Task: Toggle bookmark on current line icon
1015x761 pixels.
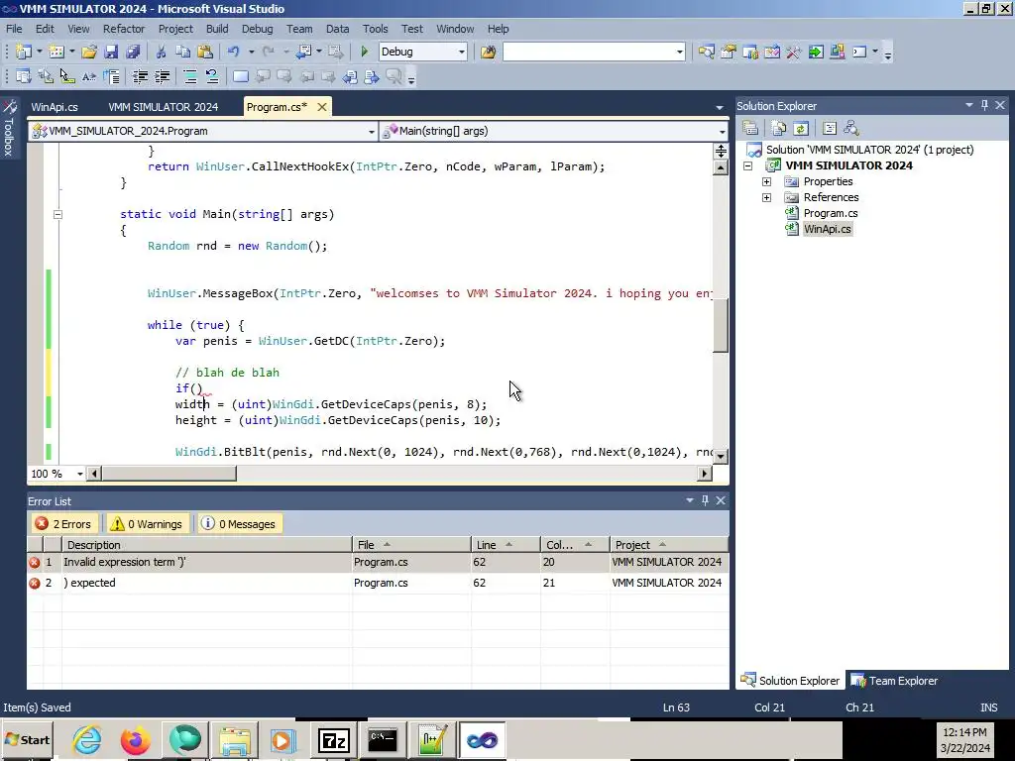Action: [241, 77]
